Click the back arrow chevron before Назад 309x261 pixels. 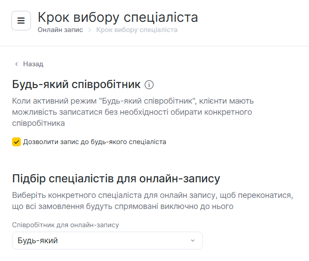[x=16, y=64]
